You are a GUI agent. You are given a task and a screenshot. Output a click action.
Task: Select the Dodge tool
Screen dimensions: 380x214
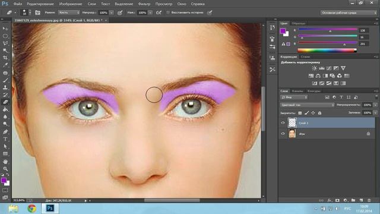5,124
